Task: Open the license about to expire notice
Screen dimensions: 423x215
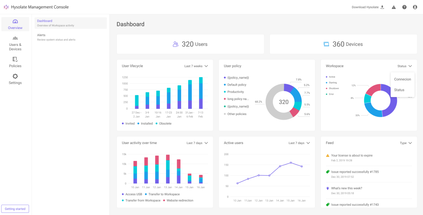Action: click(351, 156)
